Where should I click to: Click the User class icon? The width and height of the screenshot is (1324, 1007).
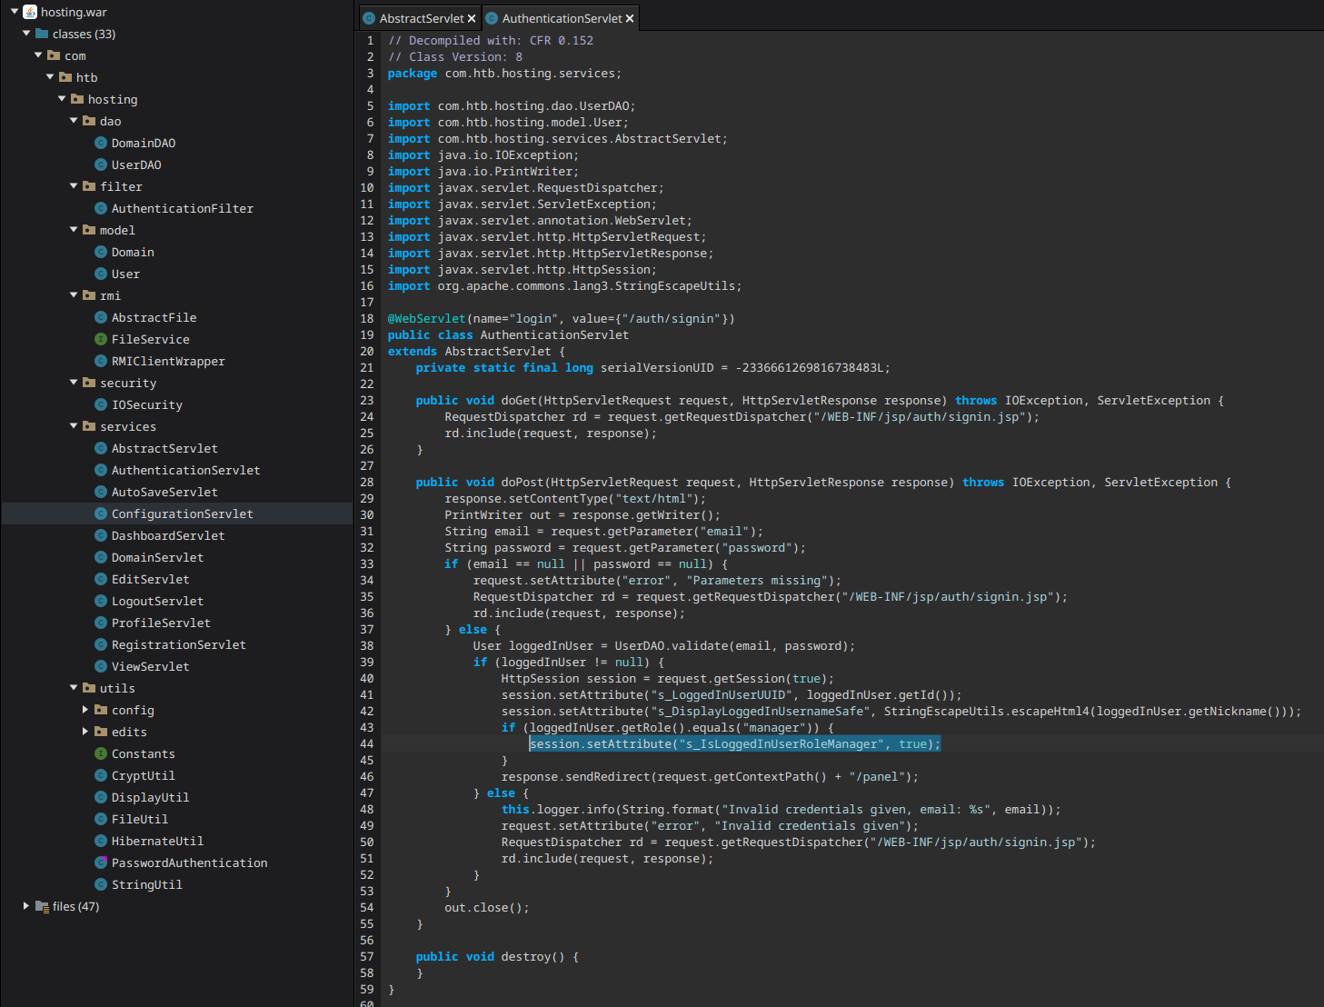pyautogui.click(x=101, y=274)
